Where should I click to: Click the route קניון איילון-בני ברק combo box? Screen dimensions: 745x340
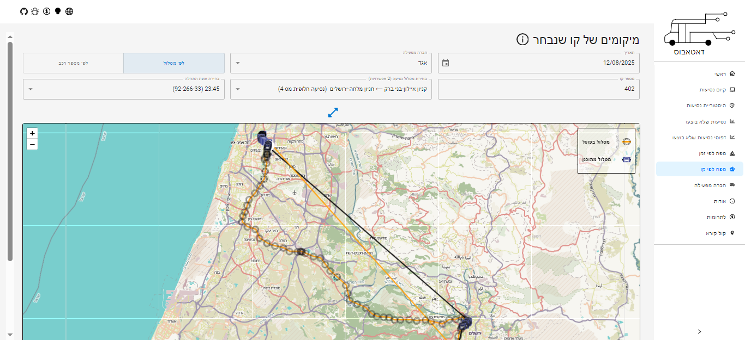click(x=331, y=89)
